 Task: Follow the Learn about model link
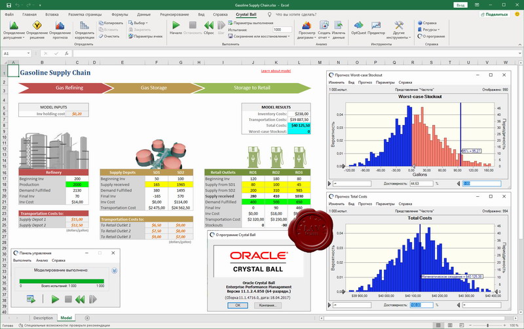coord(276,71)
